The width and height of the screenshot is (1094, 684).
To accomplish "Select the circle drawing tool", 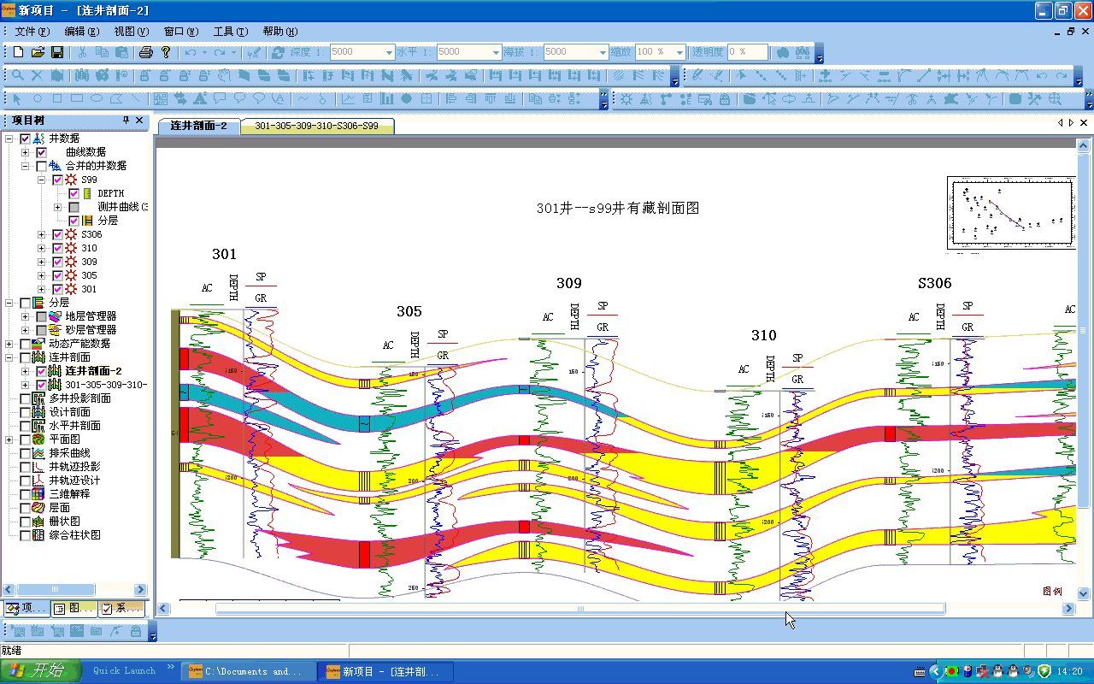I will click(38, 98).
